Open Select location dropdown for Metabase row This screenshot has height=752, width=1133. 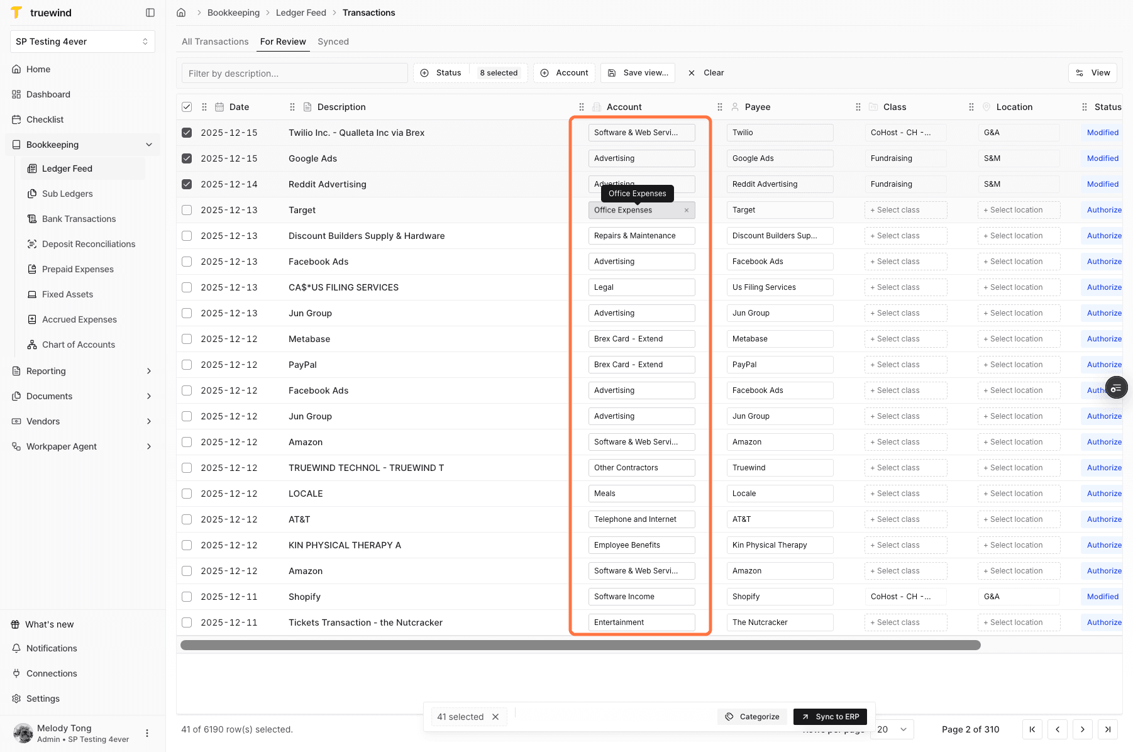point(1019,339)
